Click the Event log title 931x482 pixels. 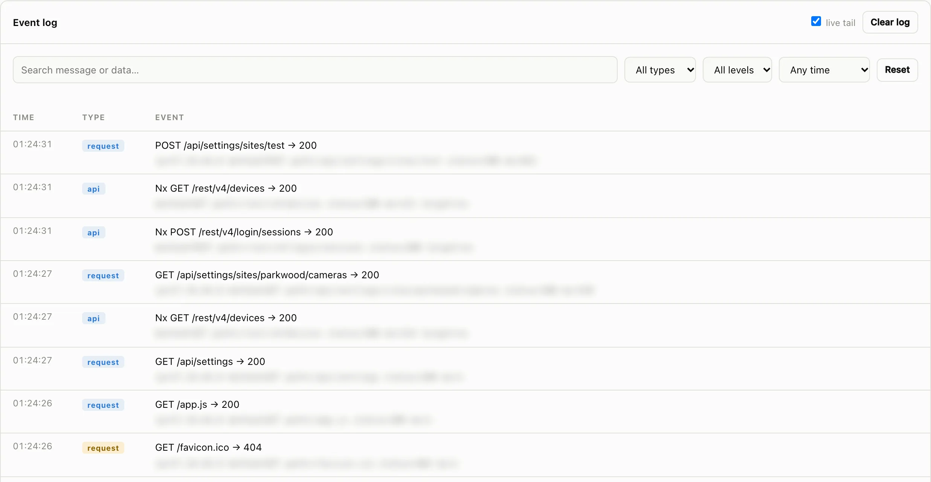35,23
